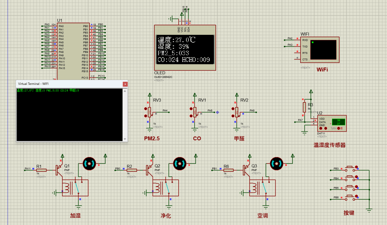Viewport: 387px width, 225px height.
Task: Click the 空调 air conditioner motor near Q3
Action: point(276,163)
